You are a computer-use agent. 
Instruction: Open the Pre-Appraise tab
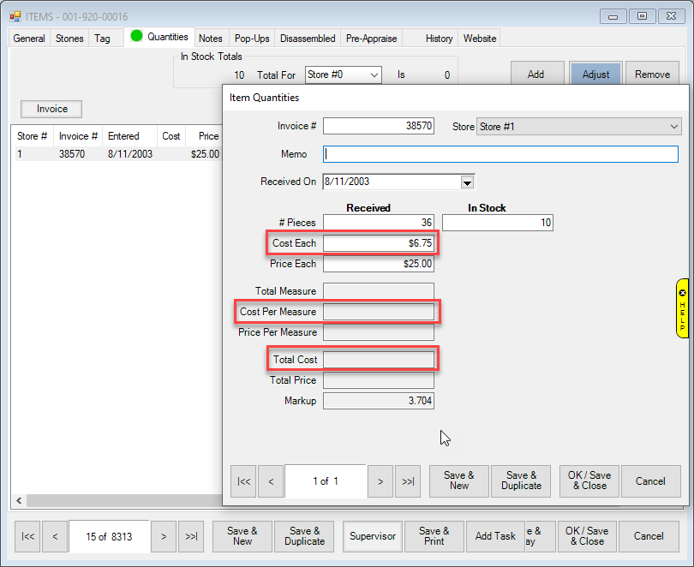coord(370,39)
